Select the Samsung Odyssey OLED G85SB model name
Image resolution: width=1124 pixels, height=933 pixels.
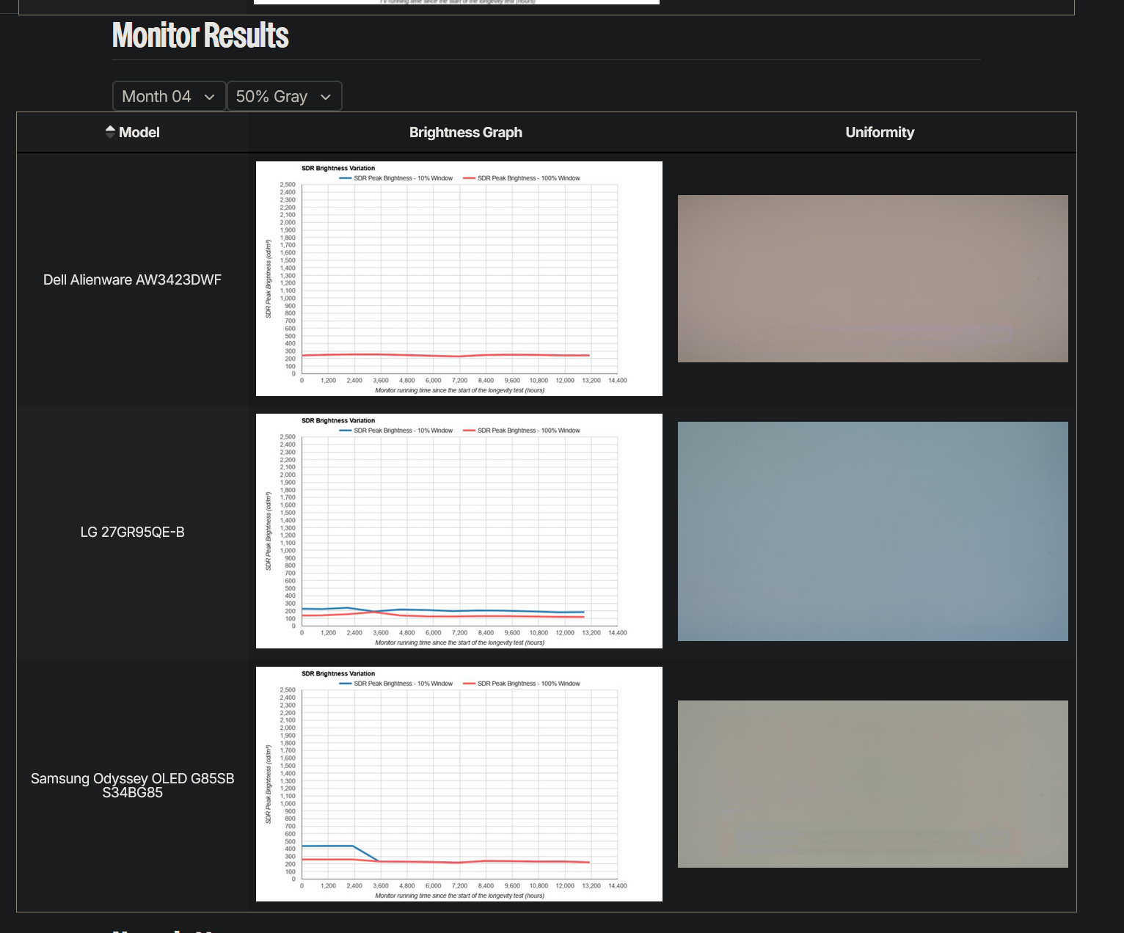click(x=132, y=785)
